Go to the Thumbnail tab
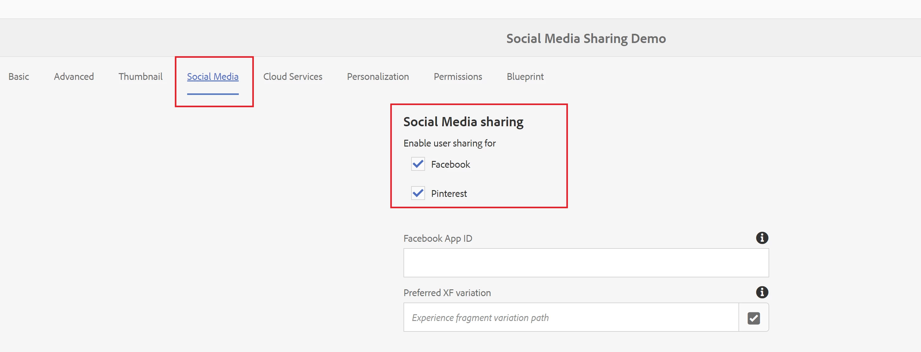921x352 pixels. tap(140, 77)
